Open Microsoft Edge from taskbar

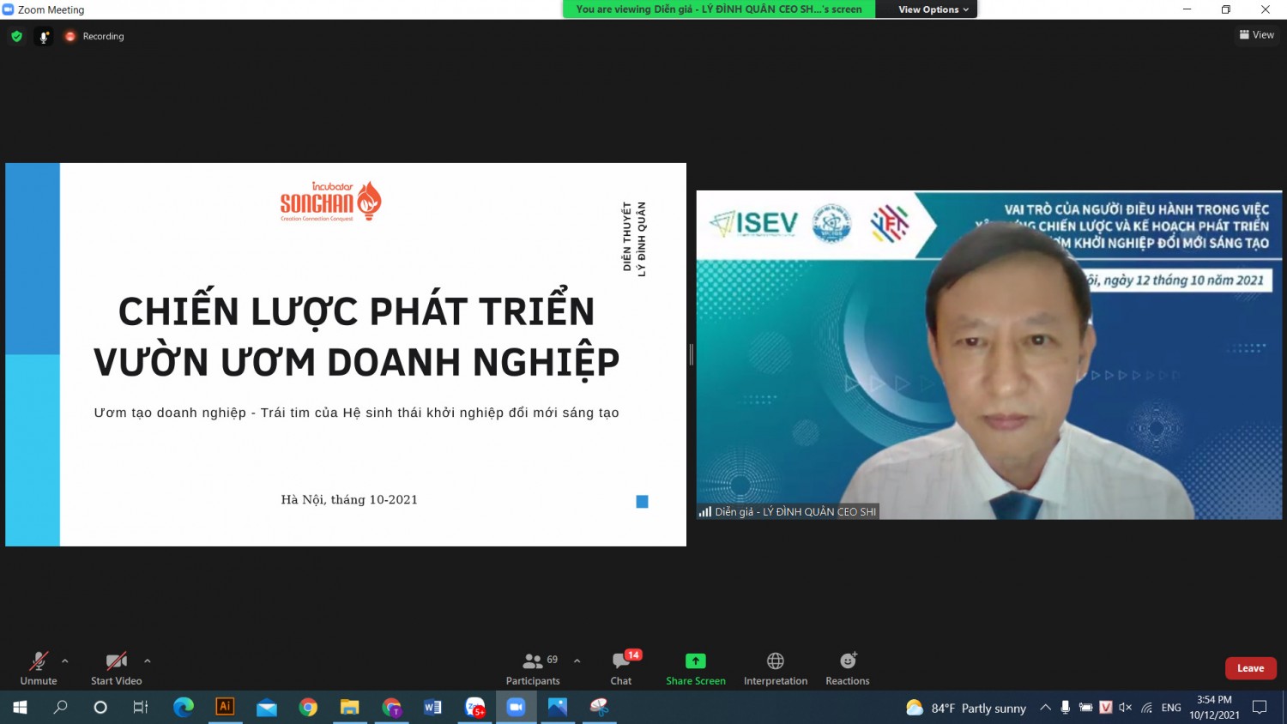(184, 708)
